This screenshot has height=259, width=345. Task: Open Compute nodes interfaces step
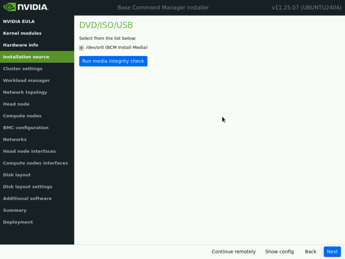point(37,163)
